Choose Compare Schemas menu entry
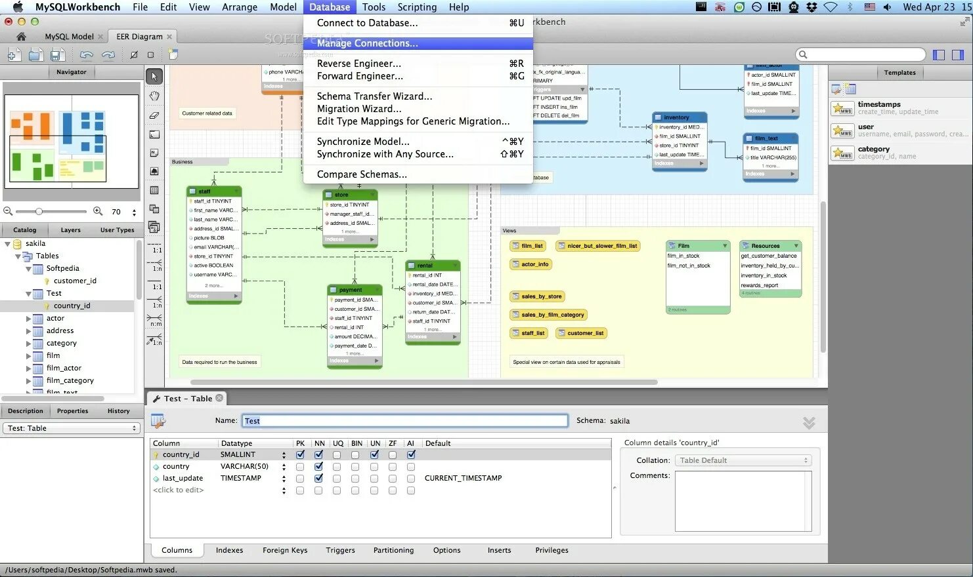 [x=418, y=174]
